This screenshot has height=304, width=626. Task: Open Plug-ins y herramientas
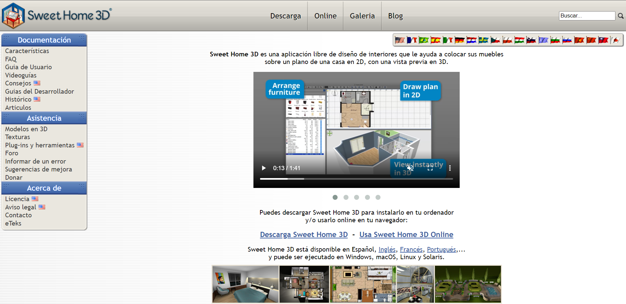click(40, 145)
